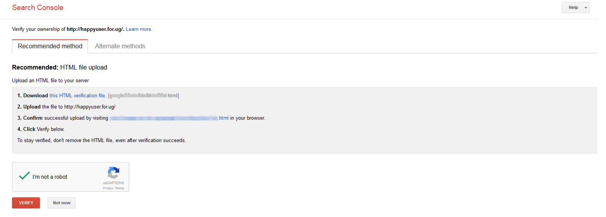Image resolution: width=606 pixels, height=217 pixels.
Task: Click the bold http://happyuser.for.ug/ URL in the header line
Action: [95, 29]
